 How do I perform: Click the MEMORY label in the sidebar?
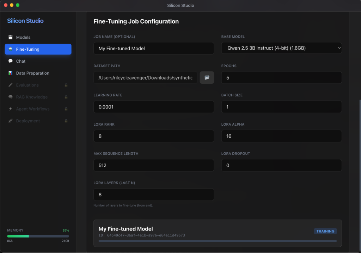(x=15, y=230)
